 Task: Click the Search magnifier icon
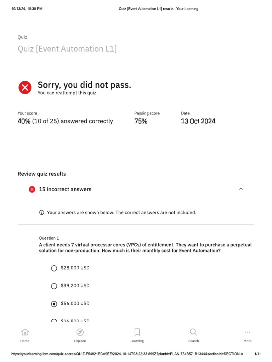[193, 332]
